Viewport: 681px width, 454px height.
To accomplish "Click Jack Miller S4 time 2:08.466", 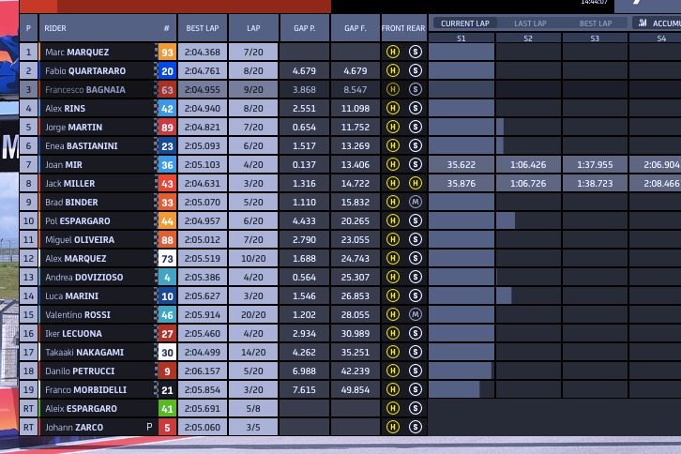I will 661,183.
